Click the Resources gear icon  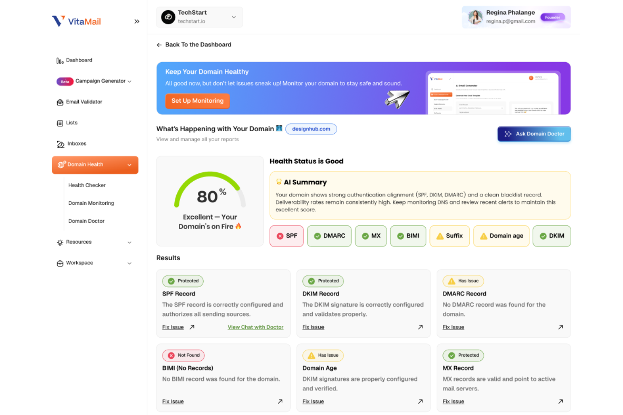[x=59, y=242]
